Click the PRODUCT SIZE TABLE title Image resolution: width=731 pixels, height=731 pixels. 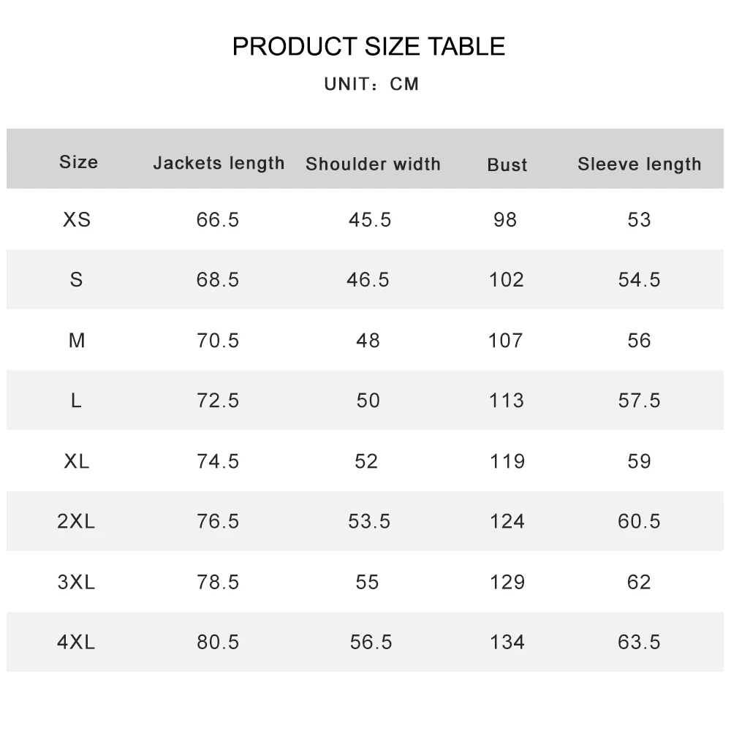368,46
